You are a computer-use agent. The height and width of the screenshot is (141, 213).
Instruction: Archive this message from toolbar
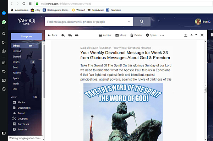[x=105, y=35]
